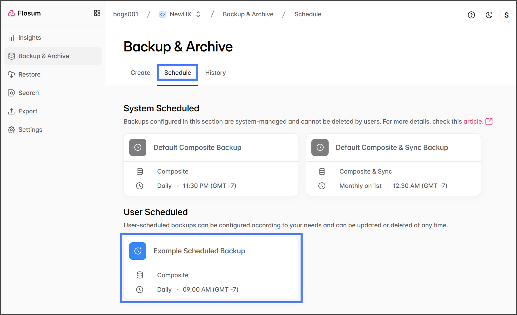
Task: Open Settings from the sidebar
Action: pos(30,130)
